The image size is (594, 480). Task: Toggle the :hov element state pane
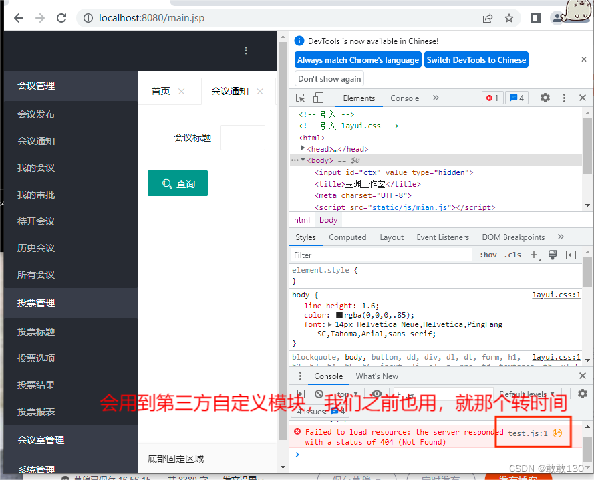click(x=488, y=255)
